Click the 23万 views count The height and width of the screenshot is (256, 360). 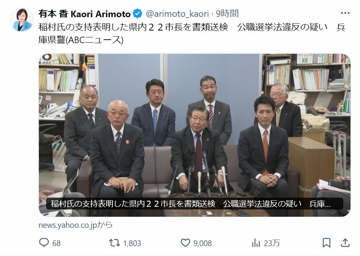click(272, 243)
